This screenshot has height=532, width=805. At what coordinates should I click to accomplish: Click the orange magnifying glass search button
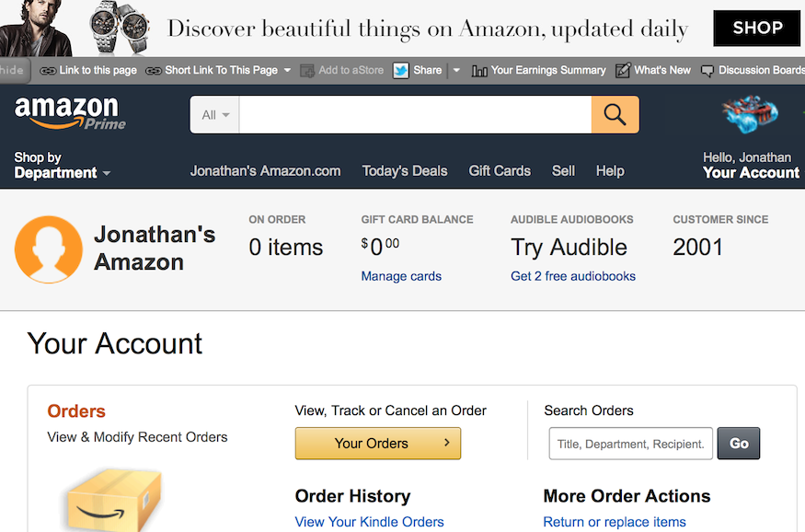[615, 114]
